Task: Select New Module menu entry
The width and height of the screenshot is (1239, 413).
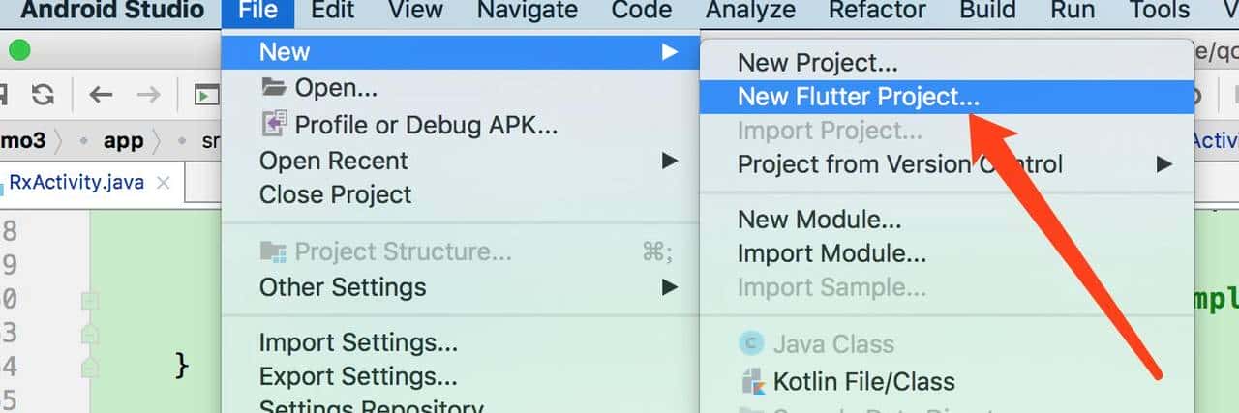Action: [x=819, y=220]
